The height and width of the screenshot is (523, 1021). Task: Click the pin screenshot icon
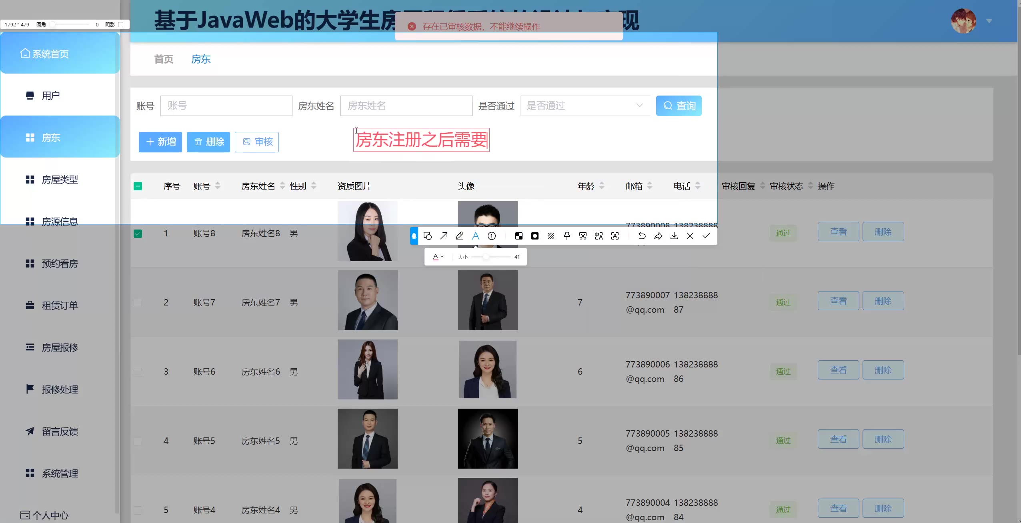click(x=567, y=236)
